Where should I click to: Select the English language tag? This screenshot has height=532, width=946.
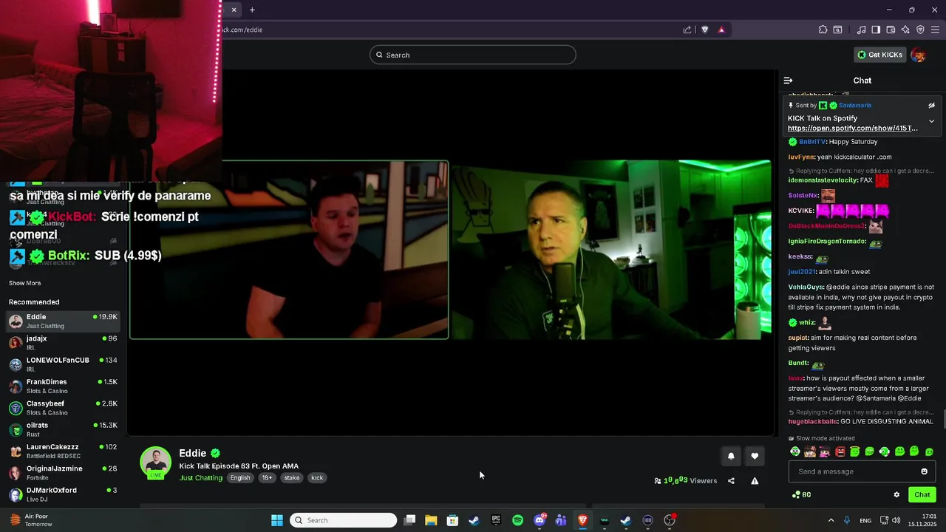pyautogui.click(x=240, y=478)
